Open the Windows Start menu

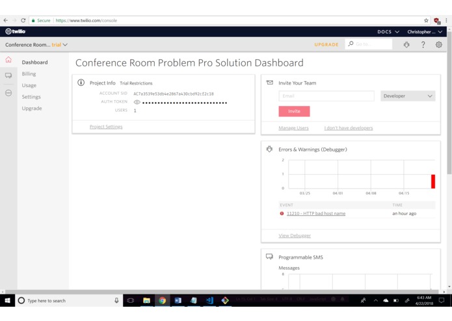8,300
